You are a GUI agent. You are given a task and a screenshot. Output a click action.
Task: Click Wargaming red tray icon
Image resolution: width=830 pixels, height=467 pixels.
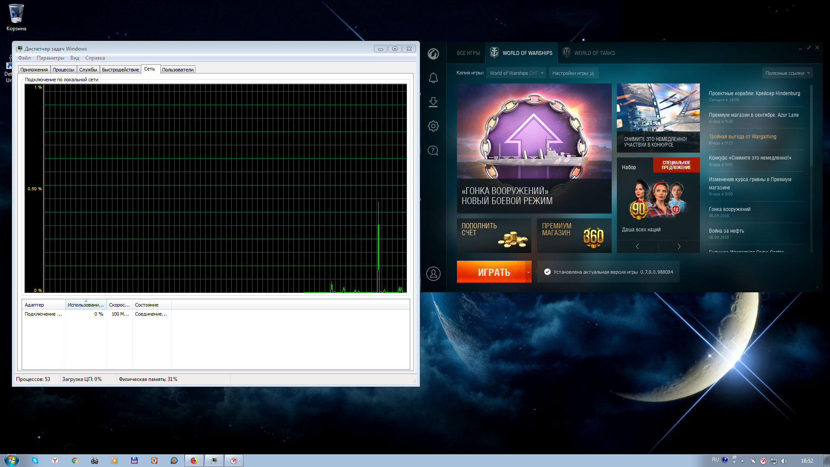tap(763, 461)
